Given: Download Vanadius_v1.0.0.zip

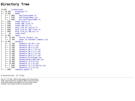Looking at the screenshot, I should click(29, 62).
